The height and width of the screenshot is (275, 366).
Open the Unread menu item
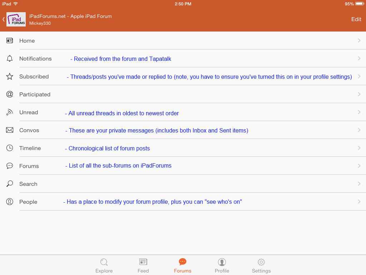(183, 112)
